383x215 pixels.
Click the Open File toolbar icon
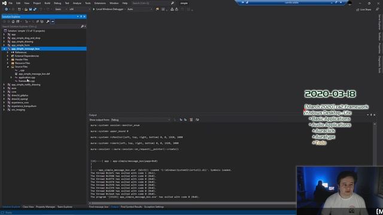pyautogui.click(x=26, y=10)
